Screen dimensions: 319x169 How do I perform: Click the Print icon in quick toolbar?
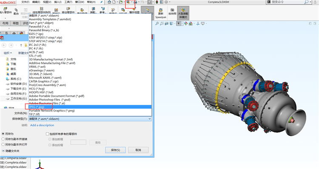[x=135, y=2]
